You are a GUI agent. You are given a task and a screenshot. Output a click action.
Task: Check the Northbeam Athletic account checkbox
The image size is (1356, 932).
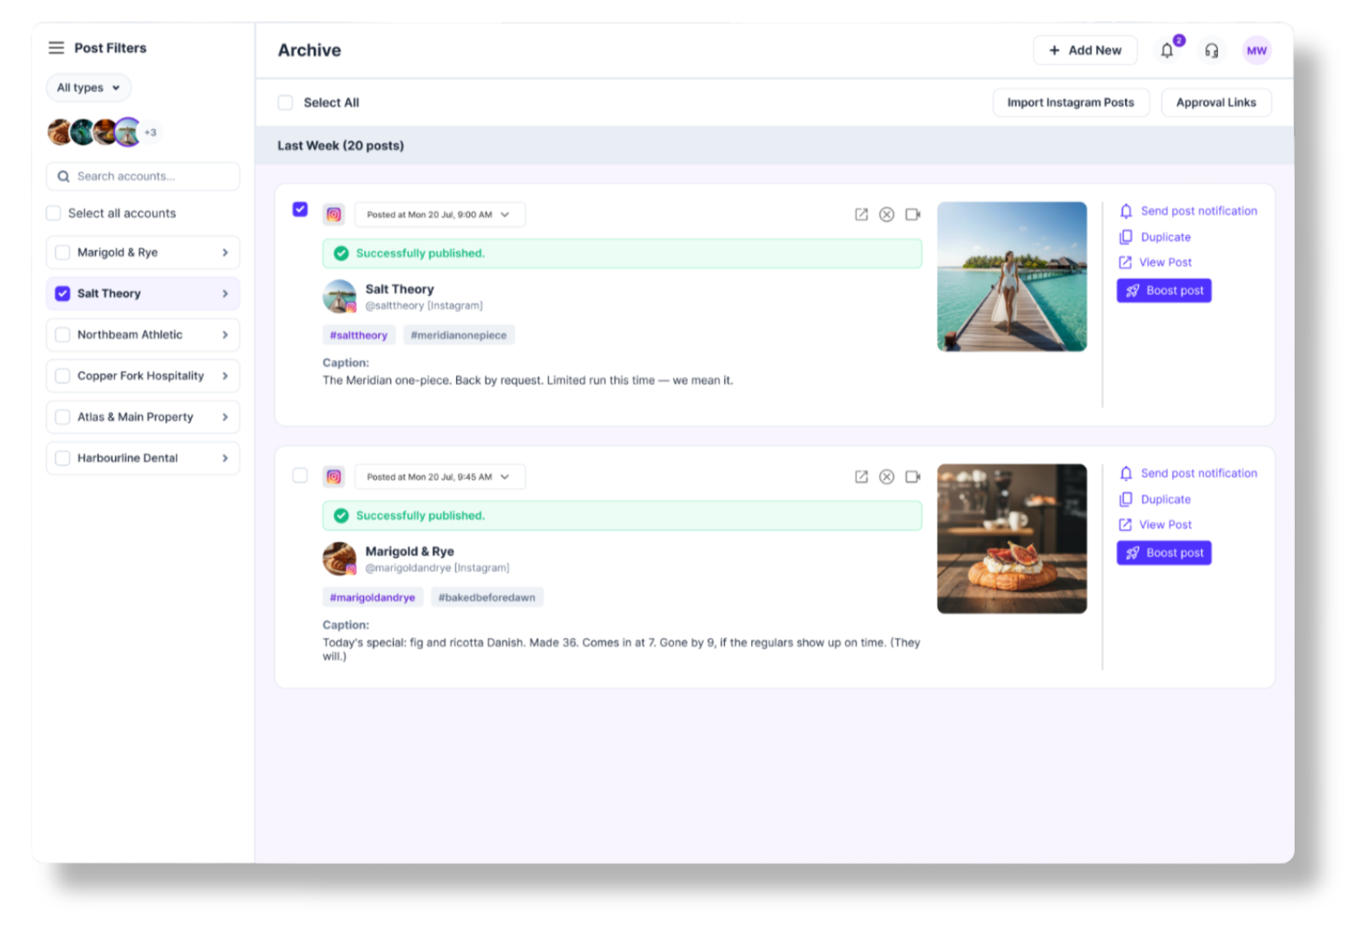pyautogui.click(x=62, y=335)
